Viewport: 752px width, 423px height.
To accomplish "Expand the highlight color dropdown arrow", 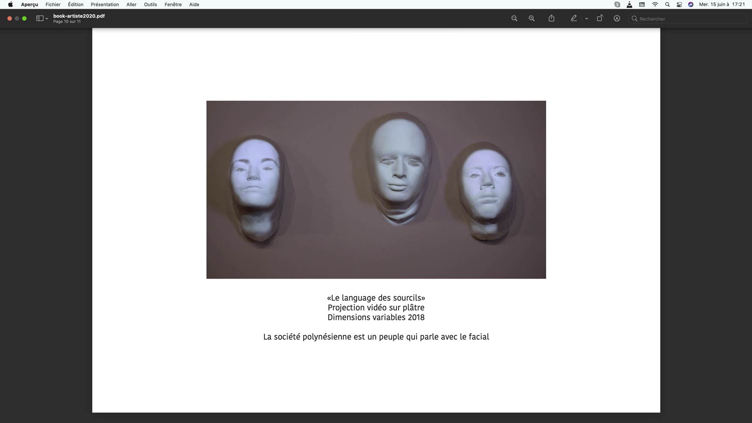I will click(x=587, y=19).
